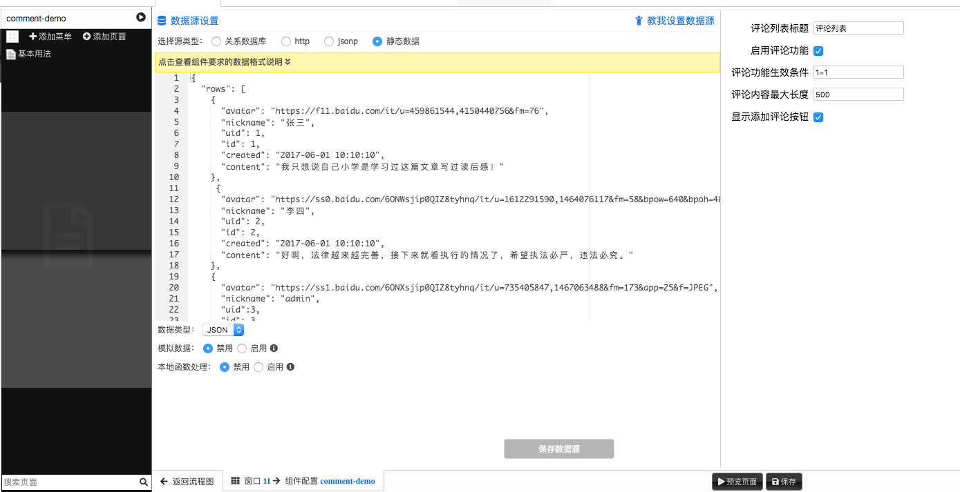Click 添加页面 button
The height and width of the screenshot is (492, 960).
tap(104, 37)
